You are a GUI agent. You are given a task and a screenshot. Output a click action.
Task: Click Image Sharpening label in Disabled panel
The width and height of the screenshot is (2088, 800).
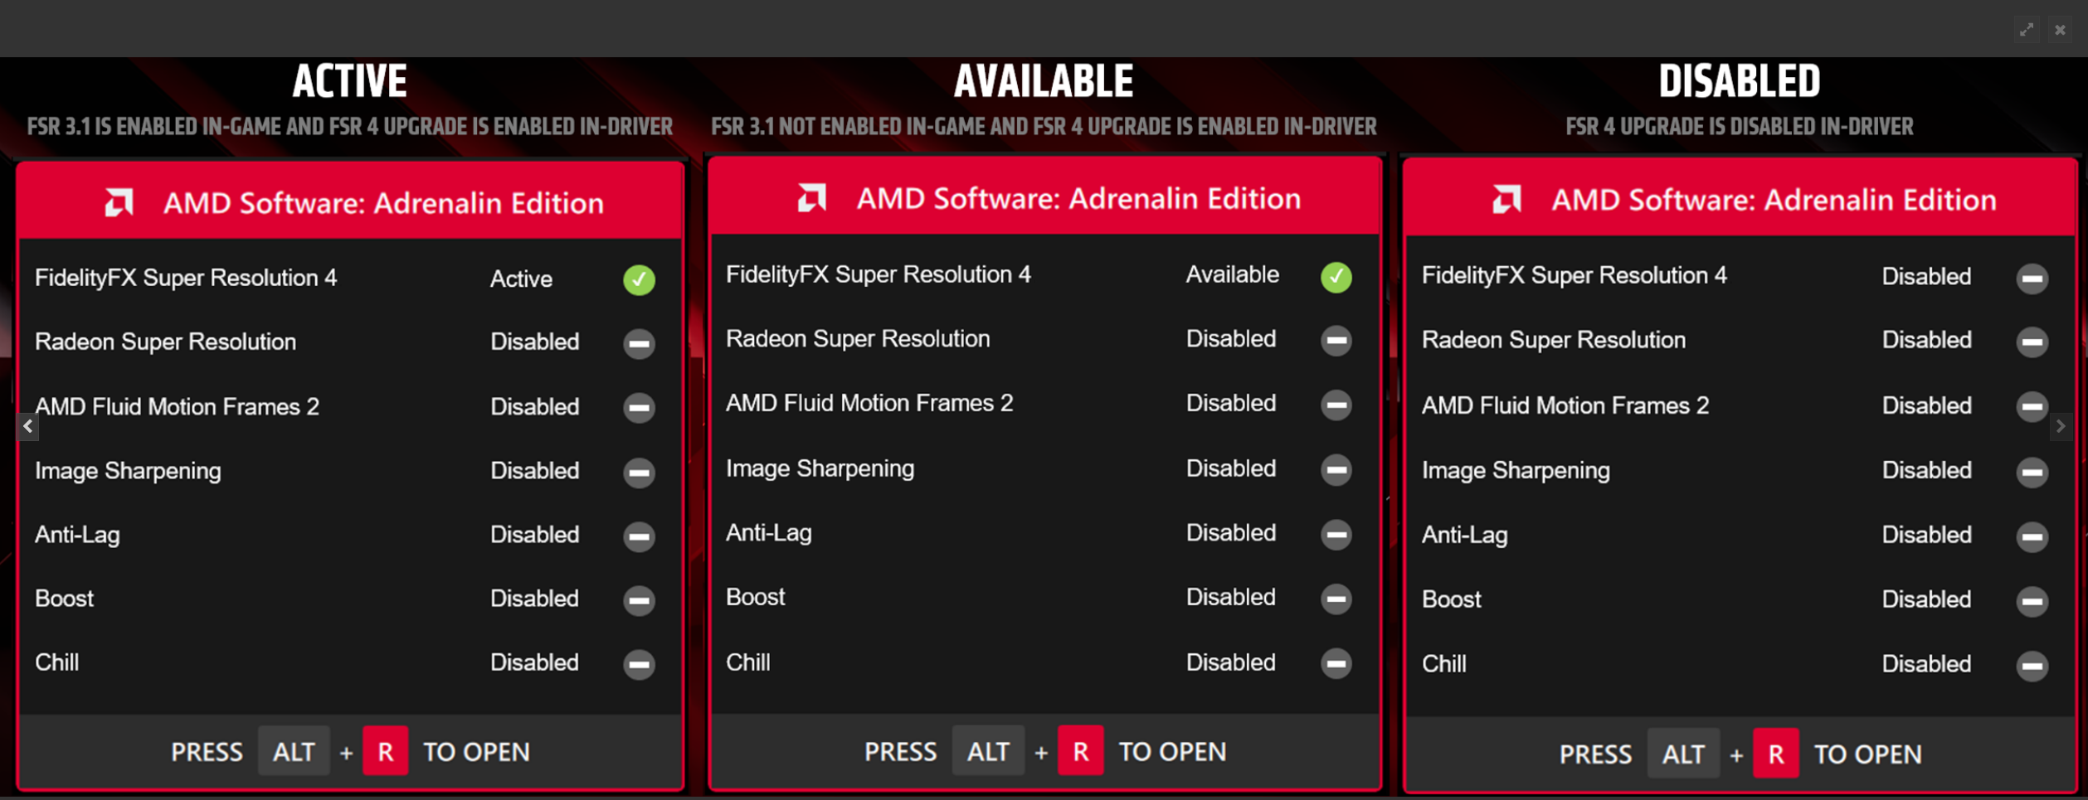(x=1516, y=471)
